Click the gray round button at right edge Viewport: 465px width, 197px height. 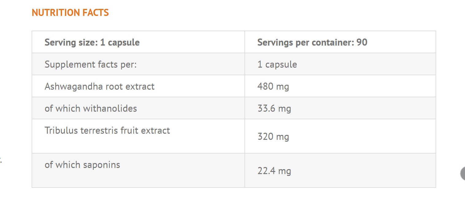pos(463,173)
